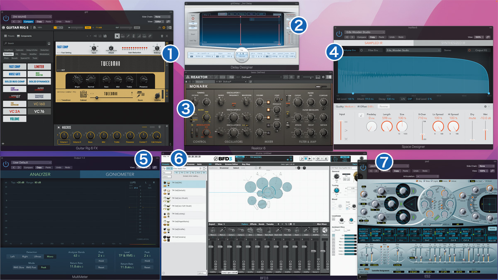Screen dimensions: 498x280
Task: Open the Level TP & RMS dropdown
Action: coord(127,256)
